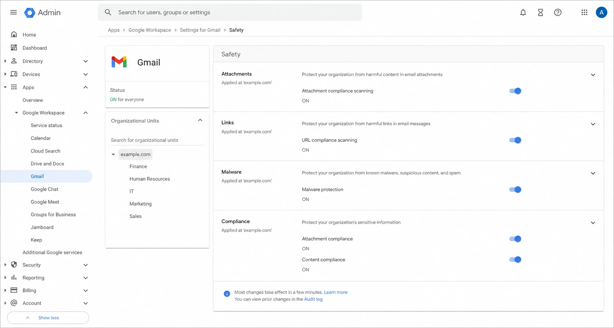Click the Account at-sign icon

click(14, 303)
